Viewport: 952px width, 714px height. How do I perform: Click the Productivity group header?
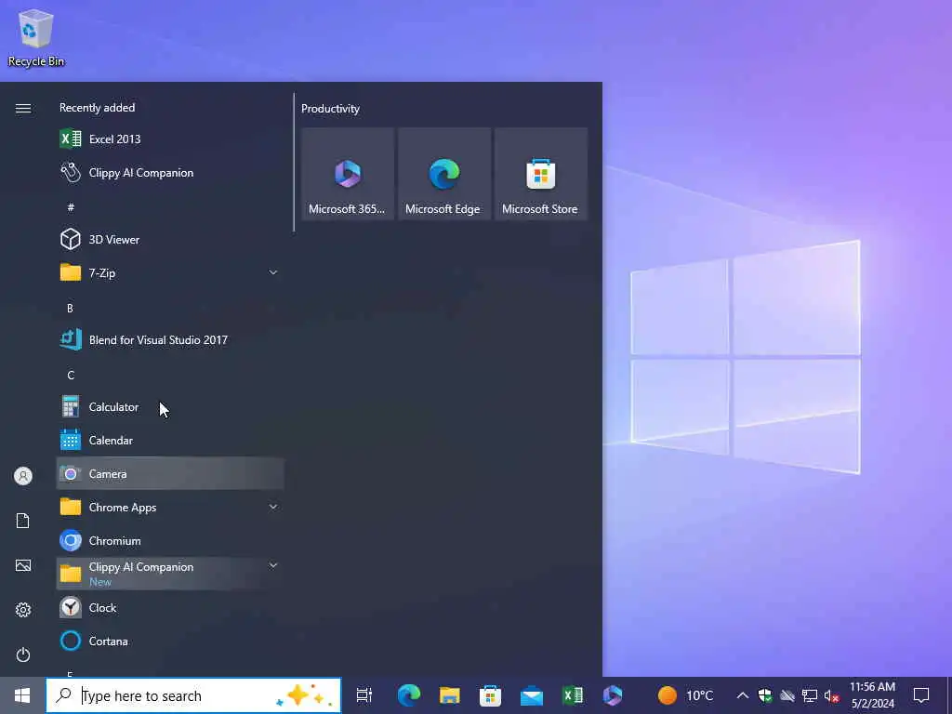(330, 109)
